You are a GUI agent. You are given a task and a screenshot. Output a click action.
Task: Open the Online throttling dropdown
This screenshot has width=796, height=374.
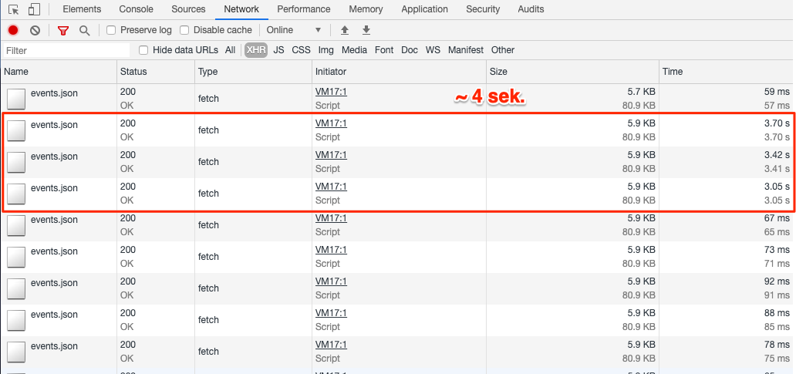pos(294,30)
